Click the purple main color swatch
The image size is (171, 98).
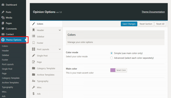pos(113,70)
